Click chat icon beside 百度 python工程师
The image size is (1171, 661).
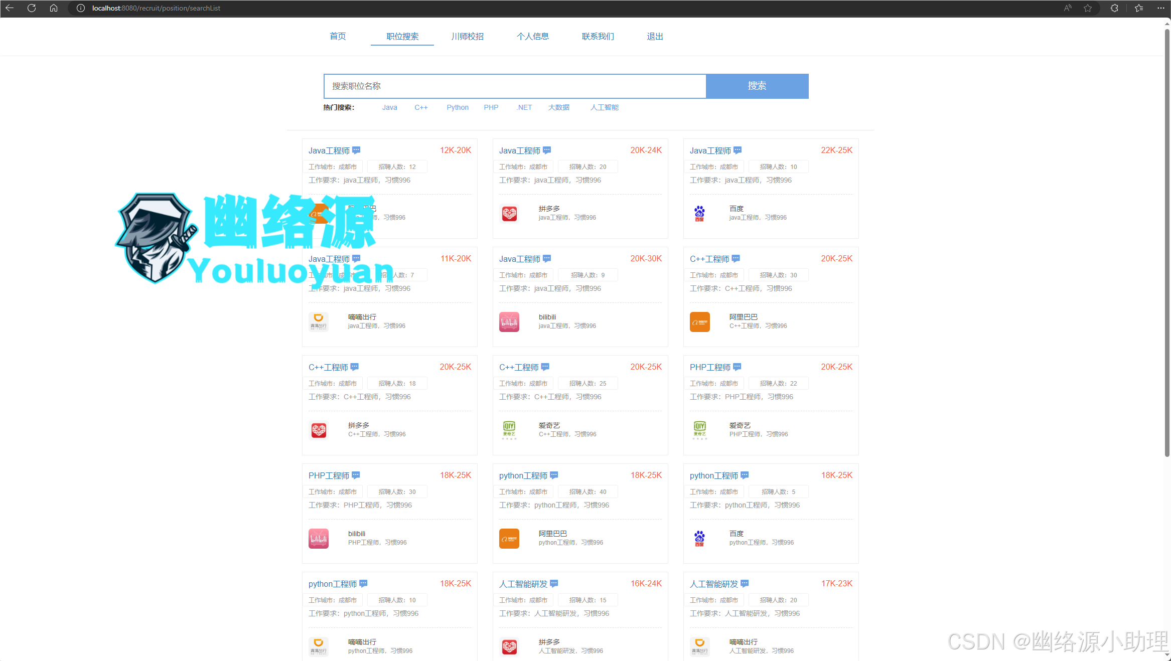coord(745,475)
